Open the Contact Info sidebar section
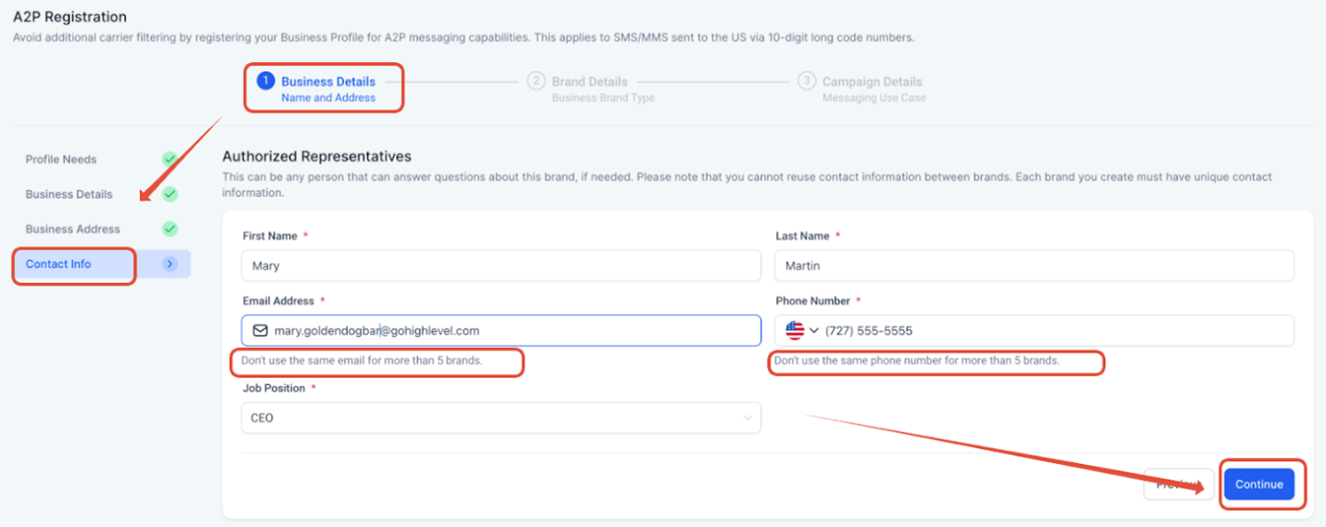This screenshot has height=527, width=1326. (101, 264)
